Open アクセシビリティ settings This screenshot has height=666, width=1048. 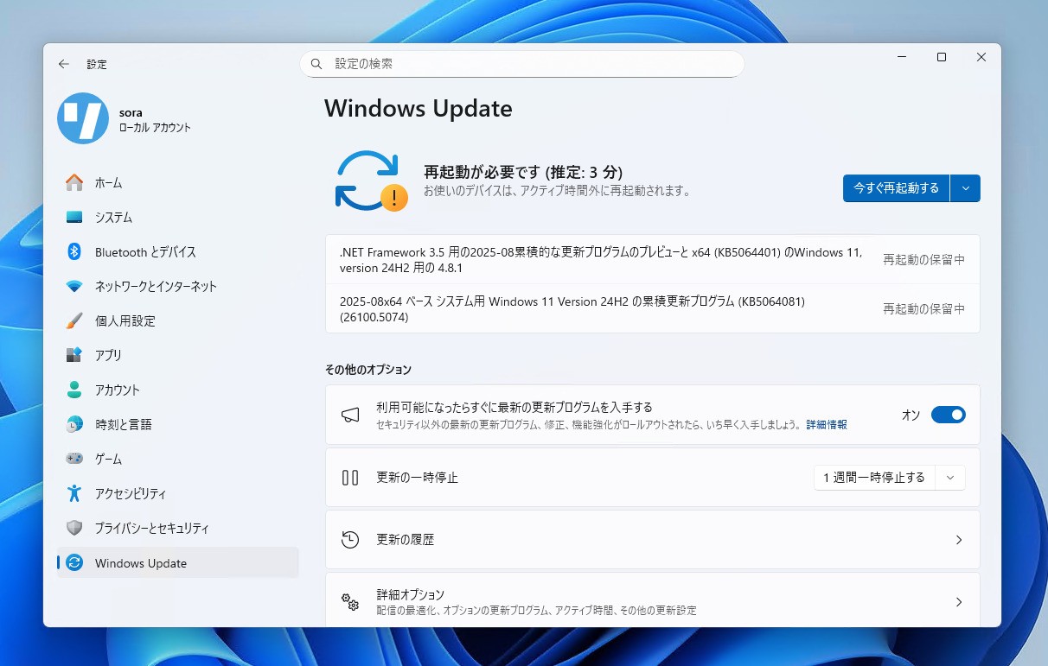pyautogui.click(x=177, y=493)
